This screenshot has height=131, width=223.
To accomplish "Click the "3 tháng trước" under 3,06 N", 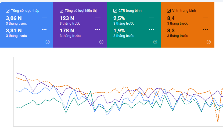I will pos(16,24).
